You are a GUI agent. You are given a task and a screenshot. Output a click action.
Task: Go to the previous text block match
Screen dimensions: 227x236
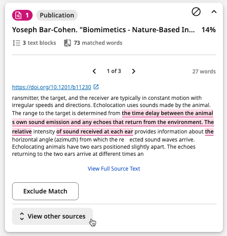[x=94, y=71]
